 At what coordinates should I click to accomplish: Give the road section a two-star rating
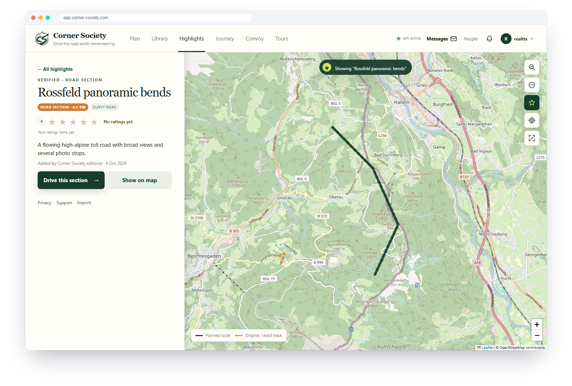click(63, 122)
